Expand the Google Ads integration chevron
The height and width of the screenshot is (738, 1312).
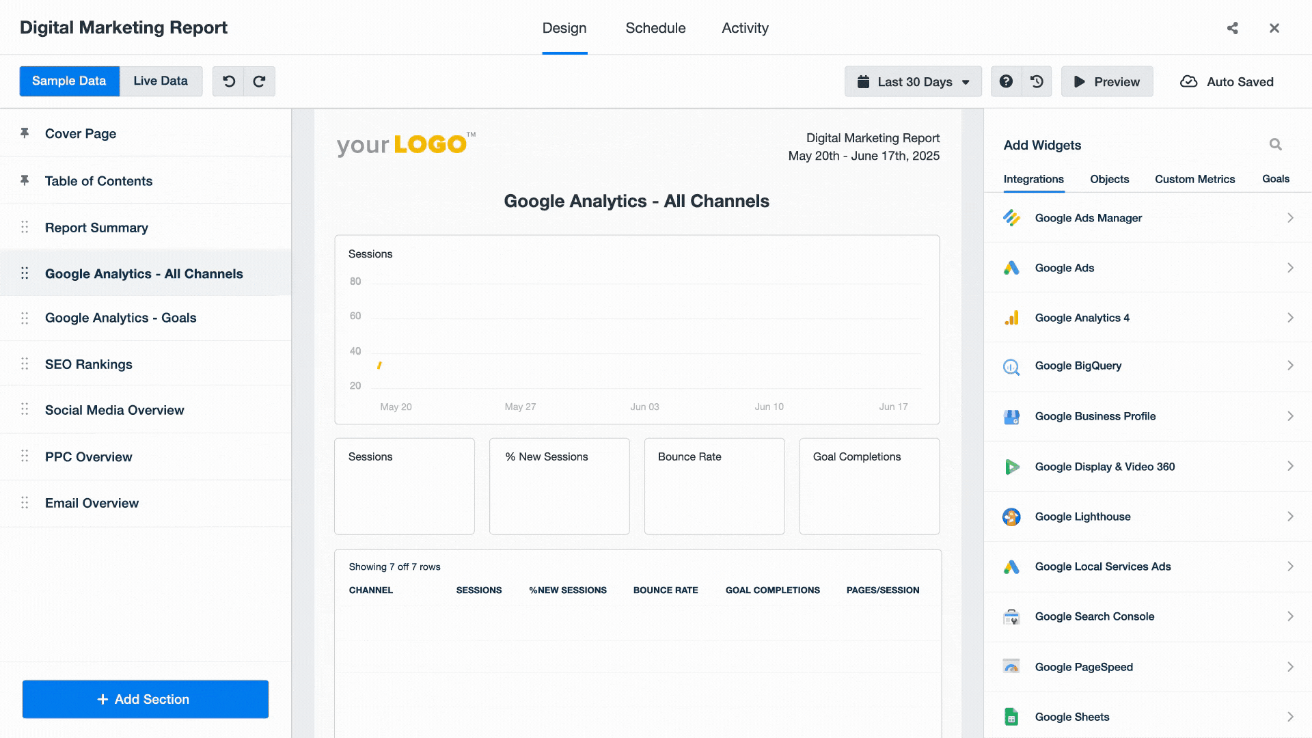coord(1289,268)
